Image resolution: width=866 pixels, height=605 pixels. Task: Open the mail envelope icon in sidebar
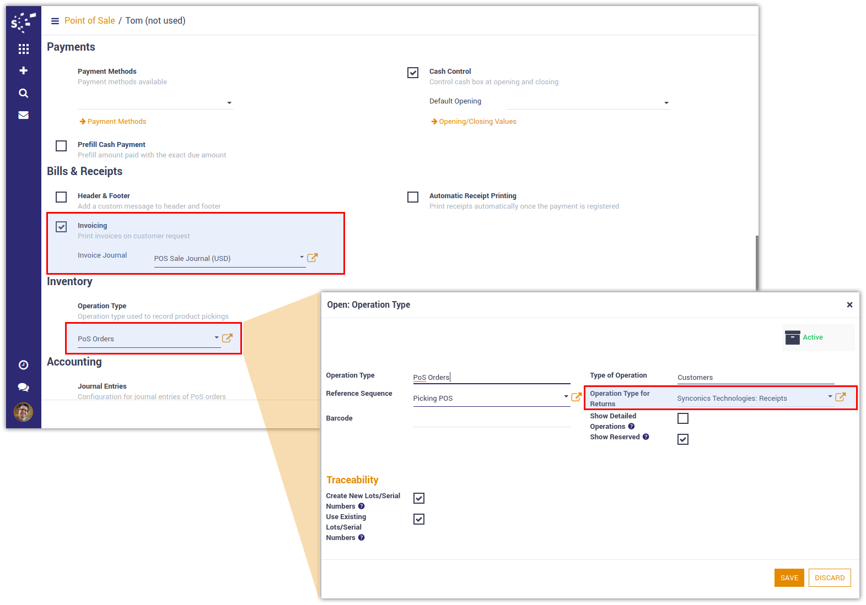23,115
